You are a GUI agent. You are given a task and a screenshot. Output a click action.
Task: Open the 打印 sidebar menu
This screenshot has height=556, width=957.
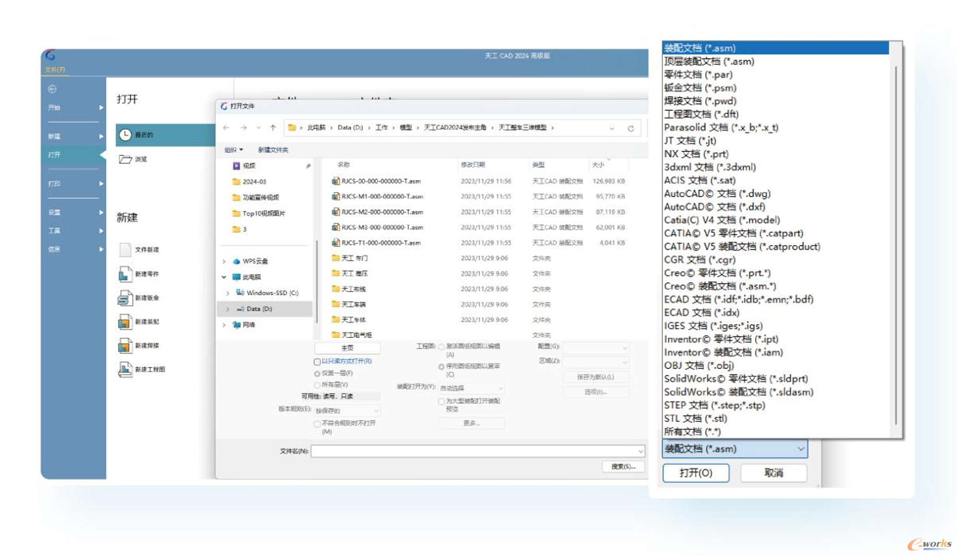73,184
